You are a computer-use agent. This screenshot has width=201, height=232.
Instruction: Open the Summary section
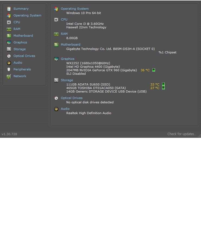pos(21,9)
